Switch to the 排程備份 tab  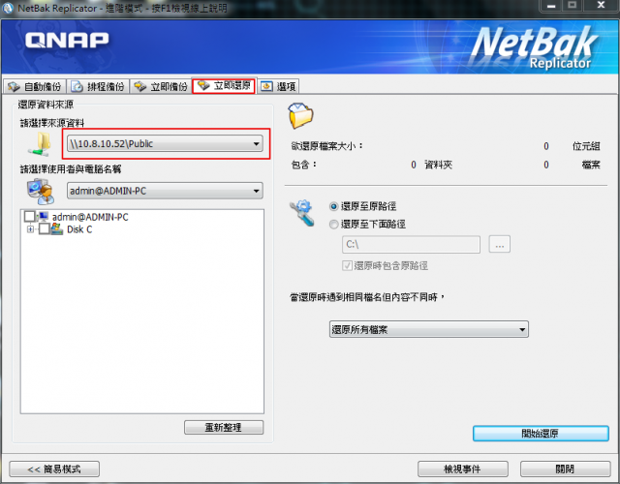point(98,86)
